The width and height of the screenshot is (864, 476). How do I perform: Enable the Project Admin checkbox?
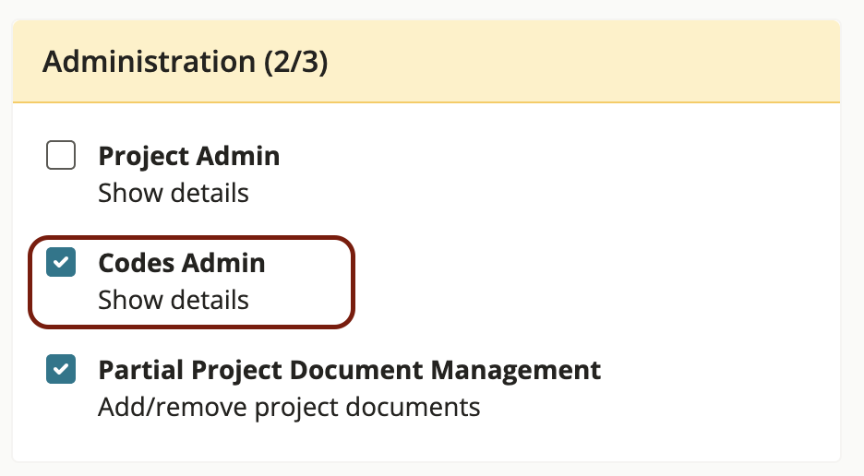(61, 156)
